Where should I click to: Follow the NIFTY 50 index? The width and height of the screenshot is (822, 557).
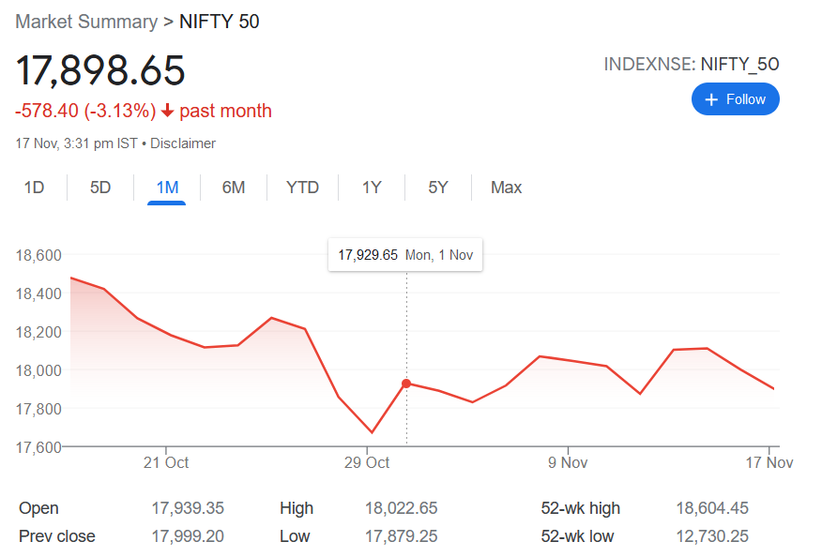click(x=735, y=99)
